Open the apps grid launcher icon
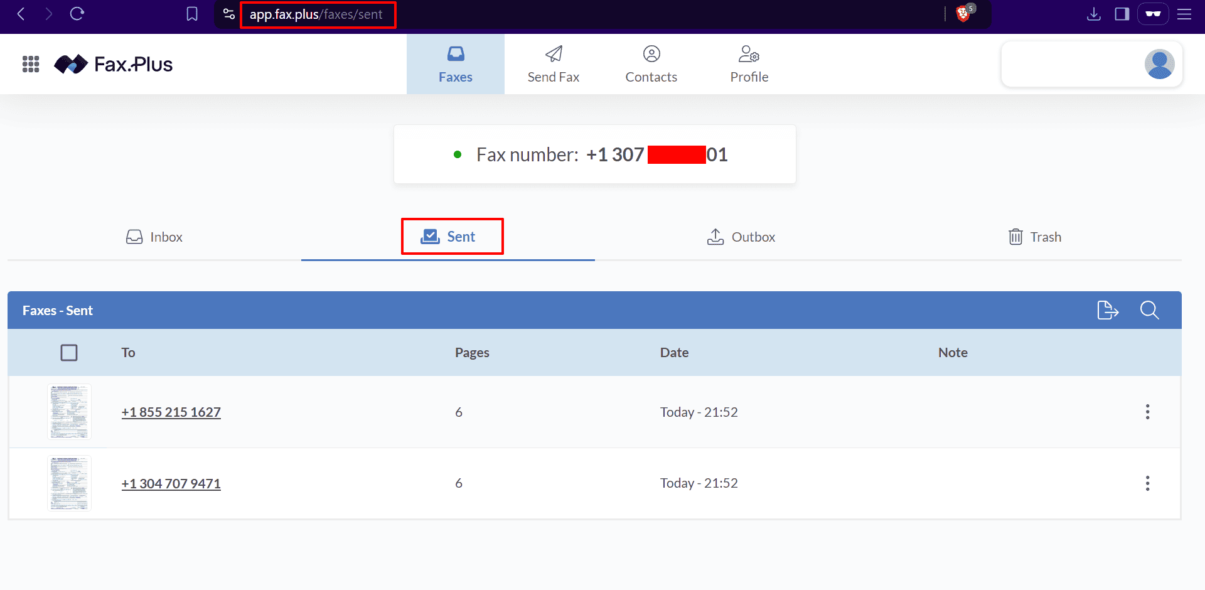 tap(31, 64)
